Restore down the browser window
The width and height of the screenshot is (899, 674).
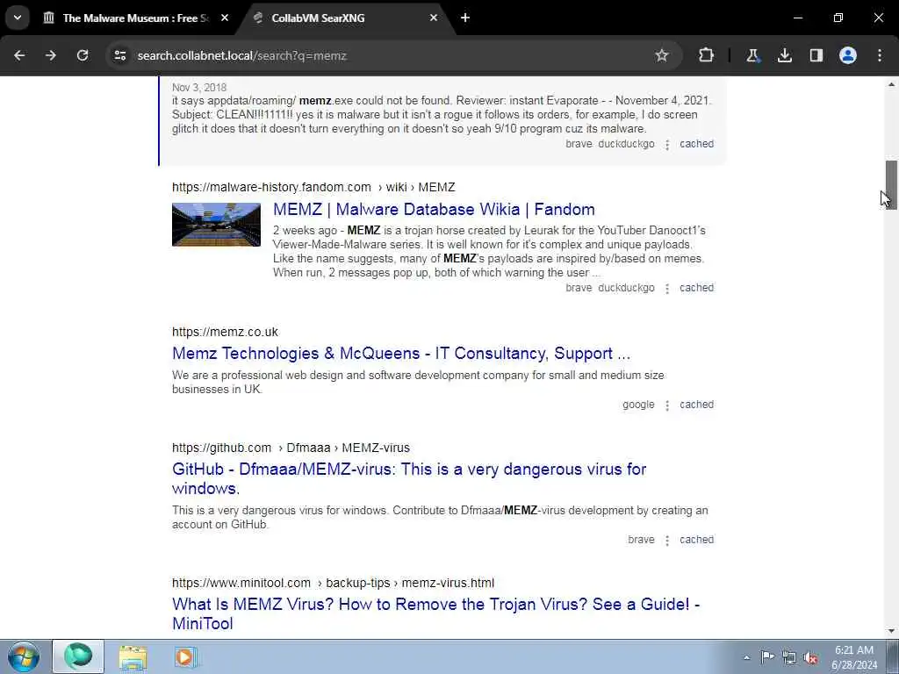pyautogui.click(x=838, y=18)
